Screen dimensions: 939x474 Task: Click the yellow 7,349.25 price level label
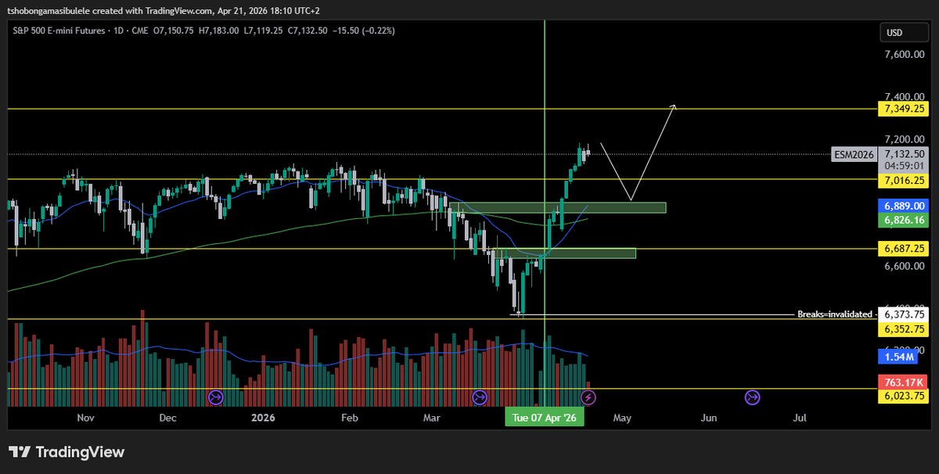904,109
